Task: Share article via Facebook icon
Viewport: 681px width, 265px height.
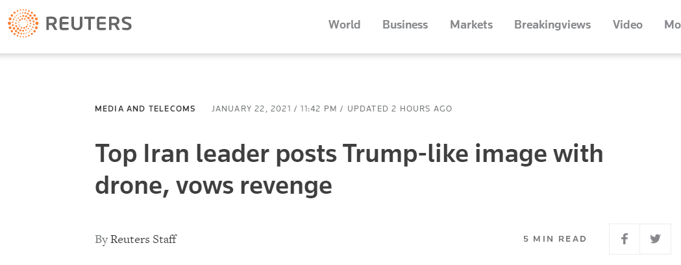Action: click(x=624, y=239)
